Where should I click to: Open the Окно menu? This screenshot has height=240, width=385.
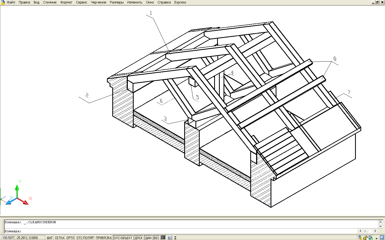coord(150,2)
